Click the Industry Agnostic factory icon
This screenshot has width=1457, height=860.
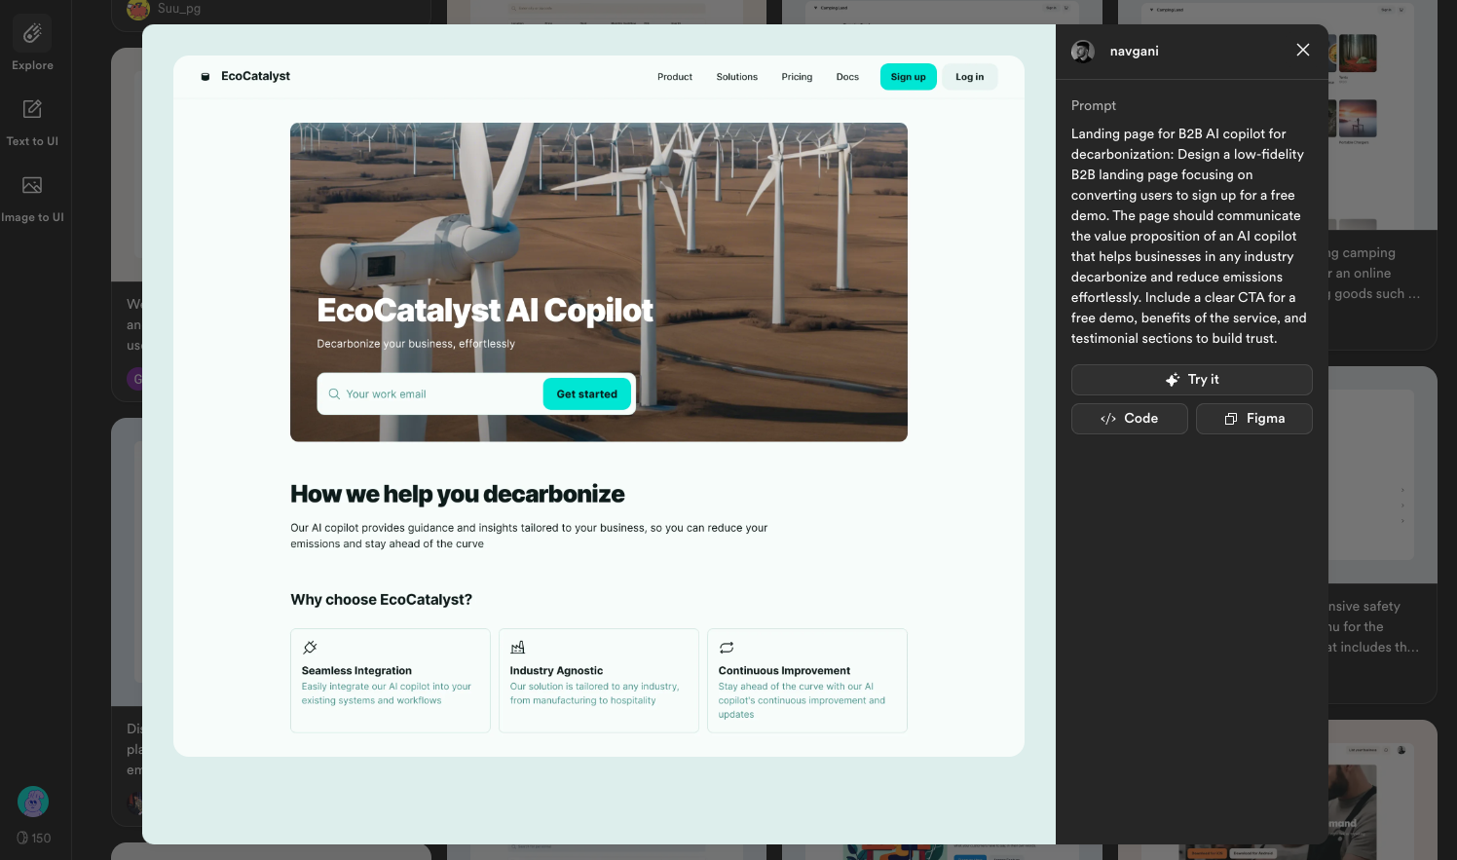pos(518,648)
